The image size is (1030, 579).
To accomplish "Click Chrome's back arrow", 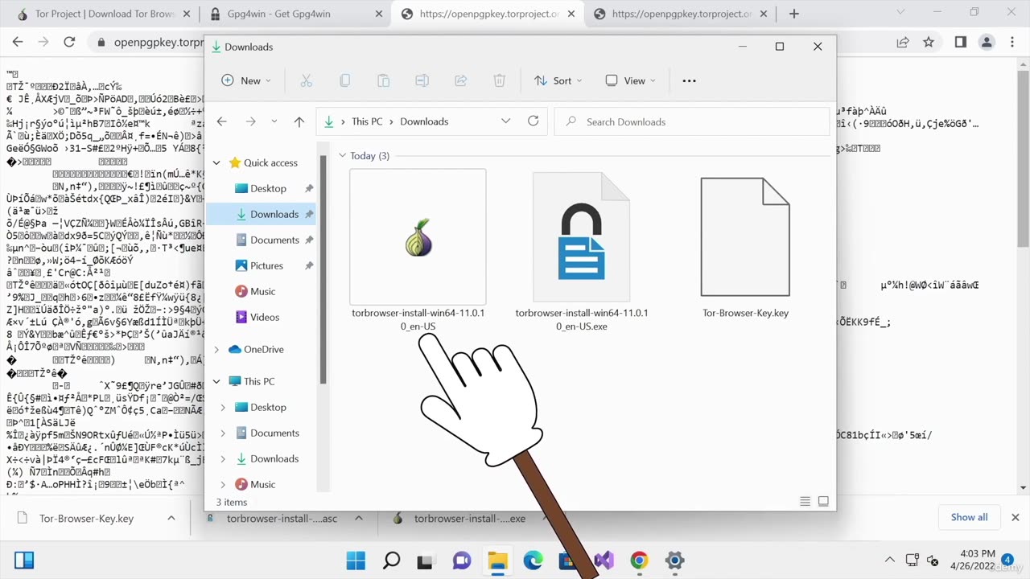I will coord(18,42).
